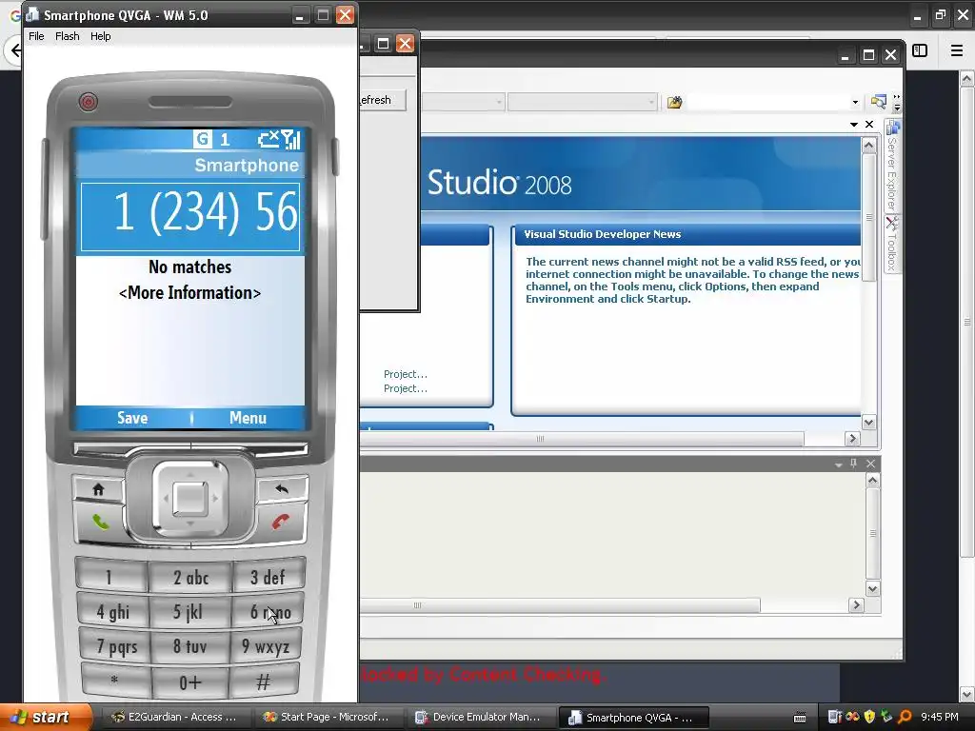Switch to Start Page - Microsoft taskbar item
Viewport: 975px width, 731px height.
click(x=327, y=718)
